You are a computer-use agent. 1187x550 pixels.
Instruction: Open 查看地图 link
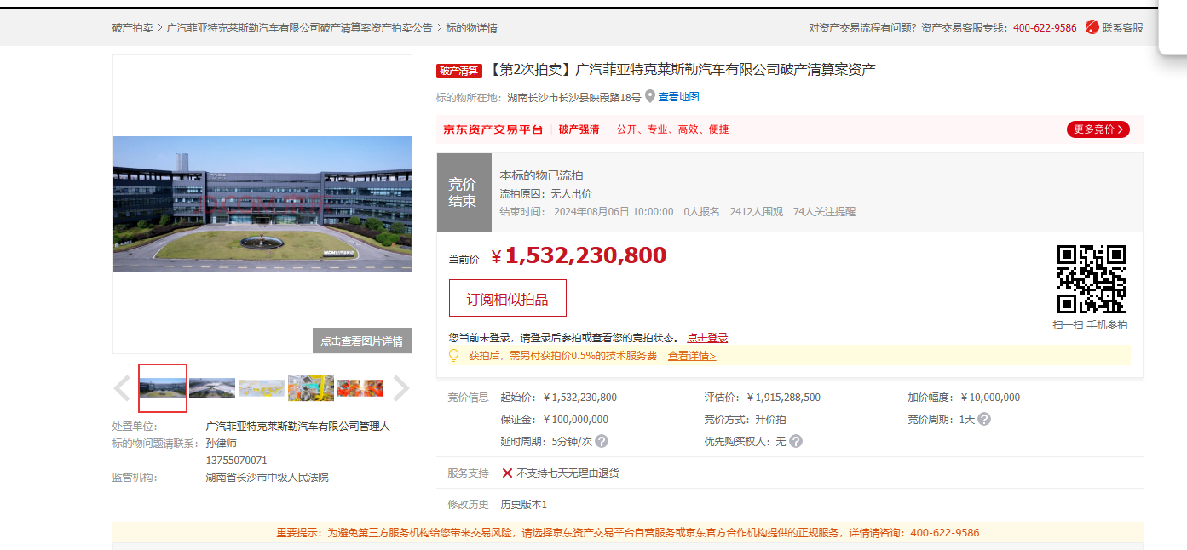click(678, 97)
